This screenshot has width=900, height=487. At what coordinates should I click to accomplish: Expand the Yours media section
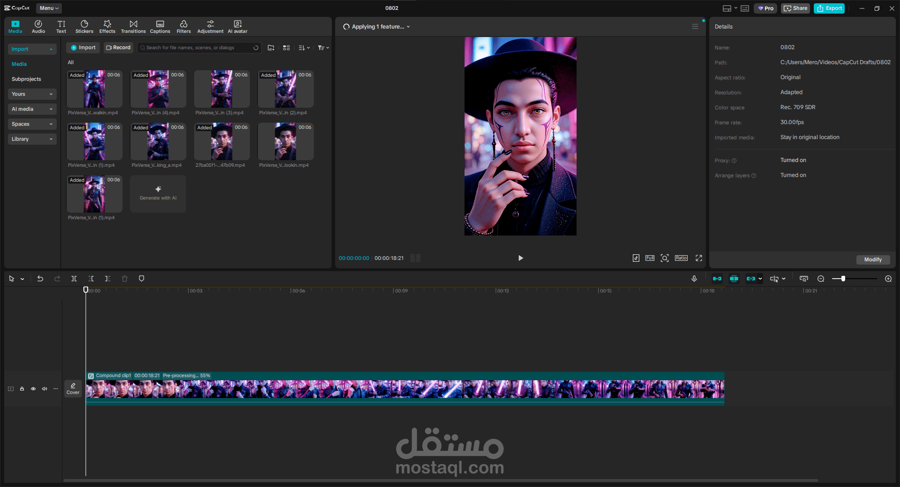pos(32,94)
